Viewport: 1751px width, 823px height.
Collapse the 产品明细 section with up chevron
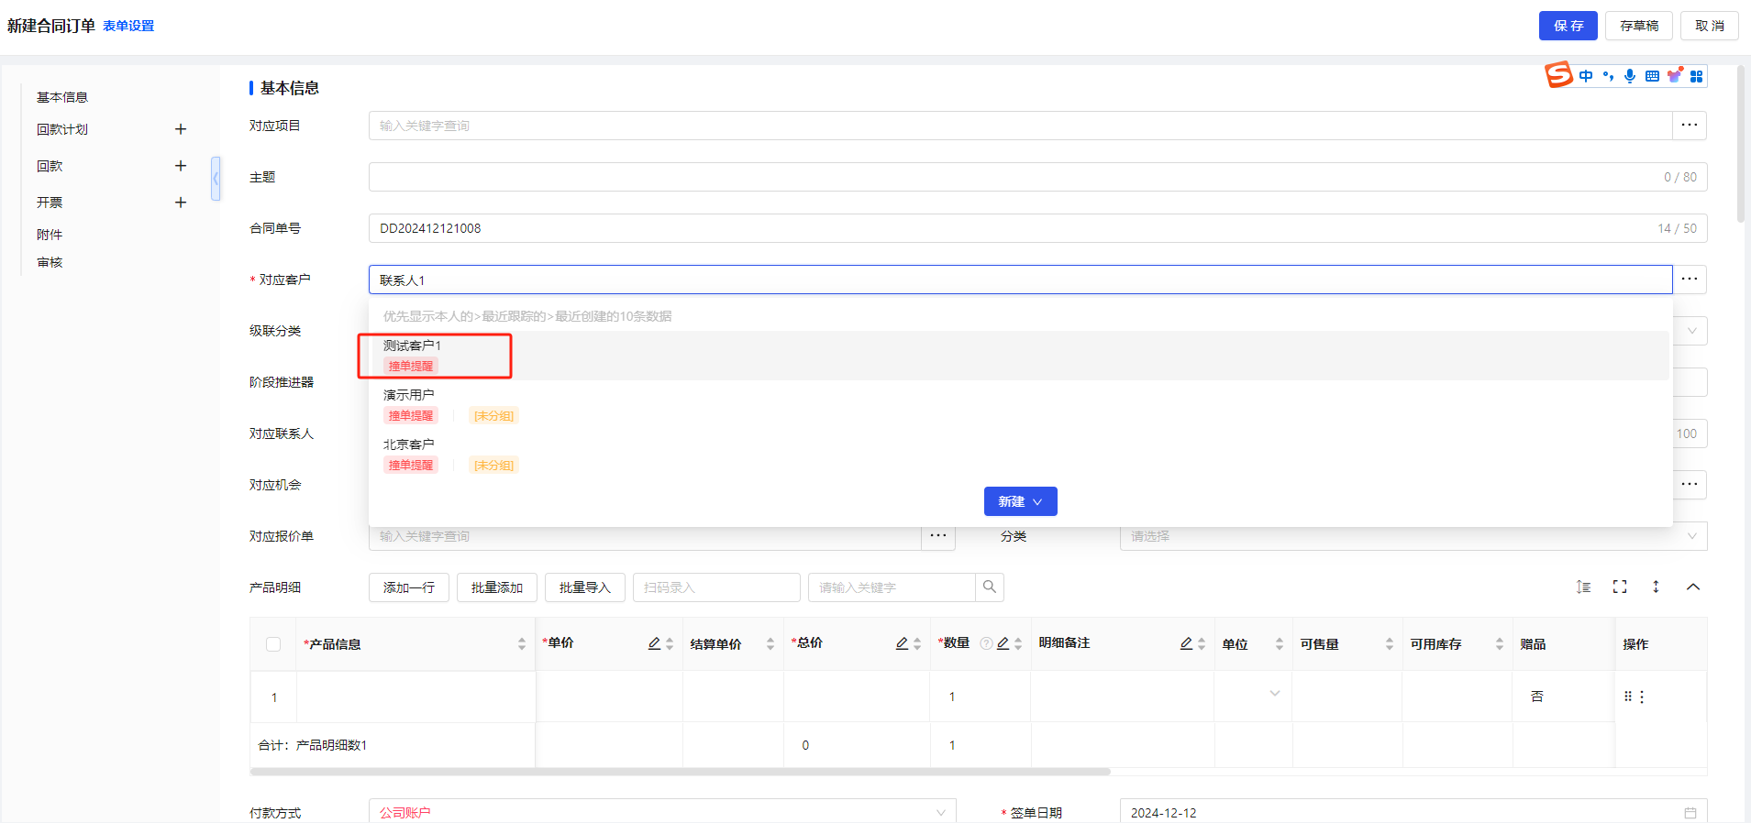pos(1693,587)
